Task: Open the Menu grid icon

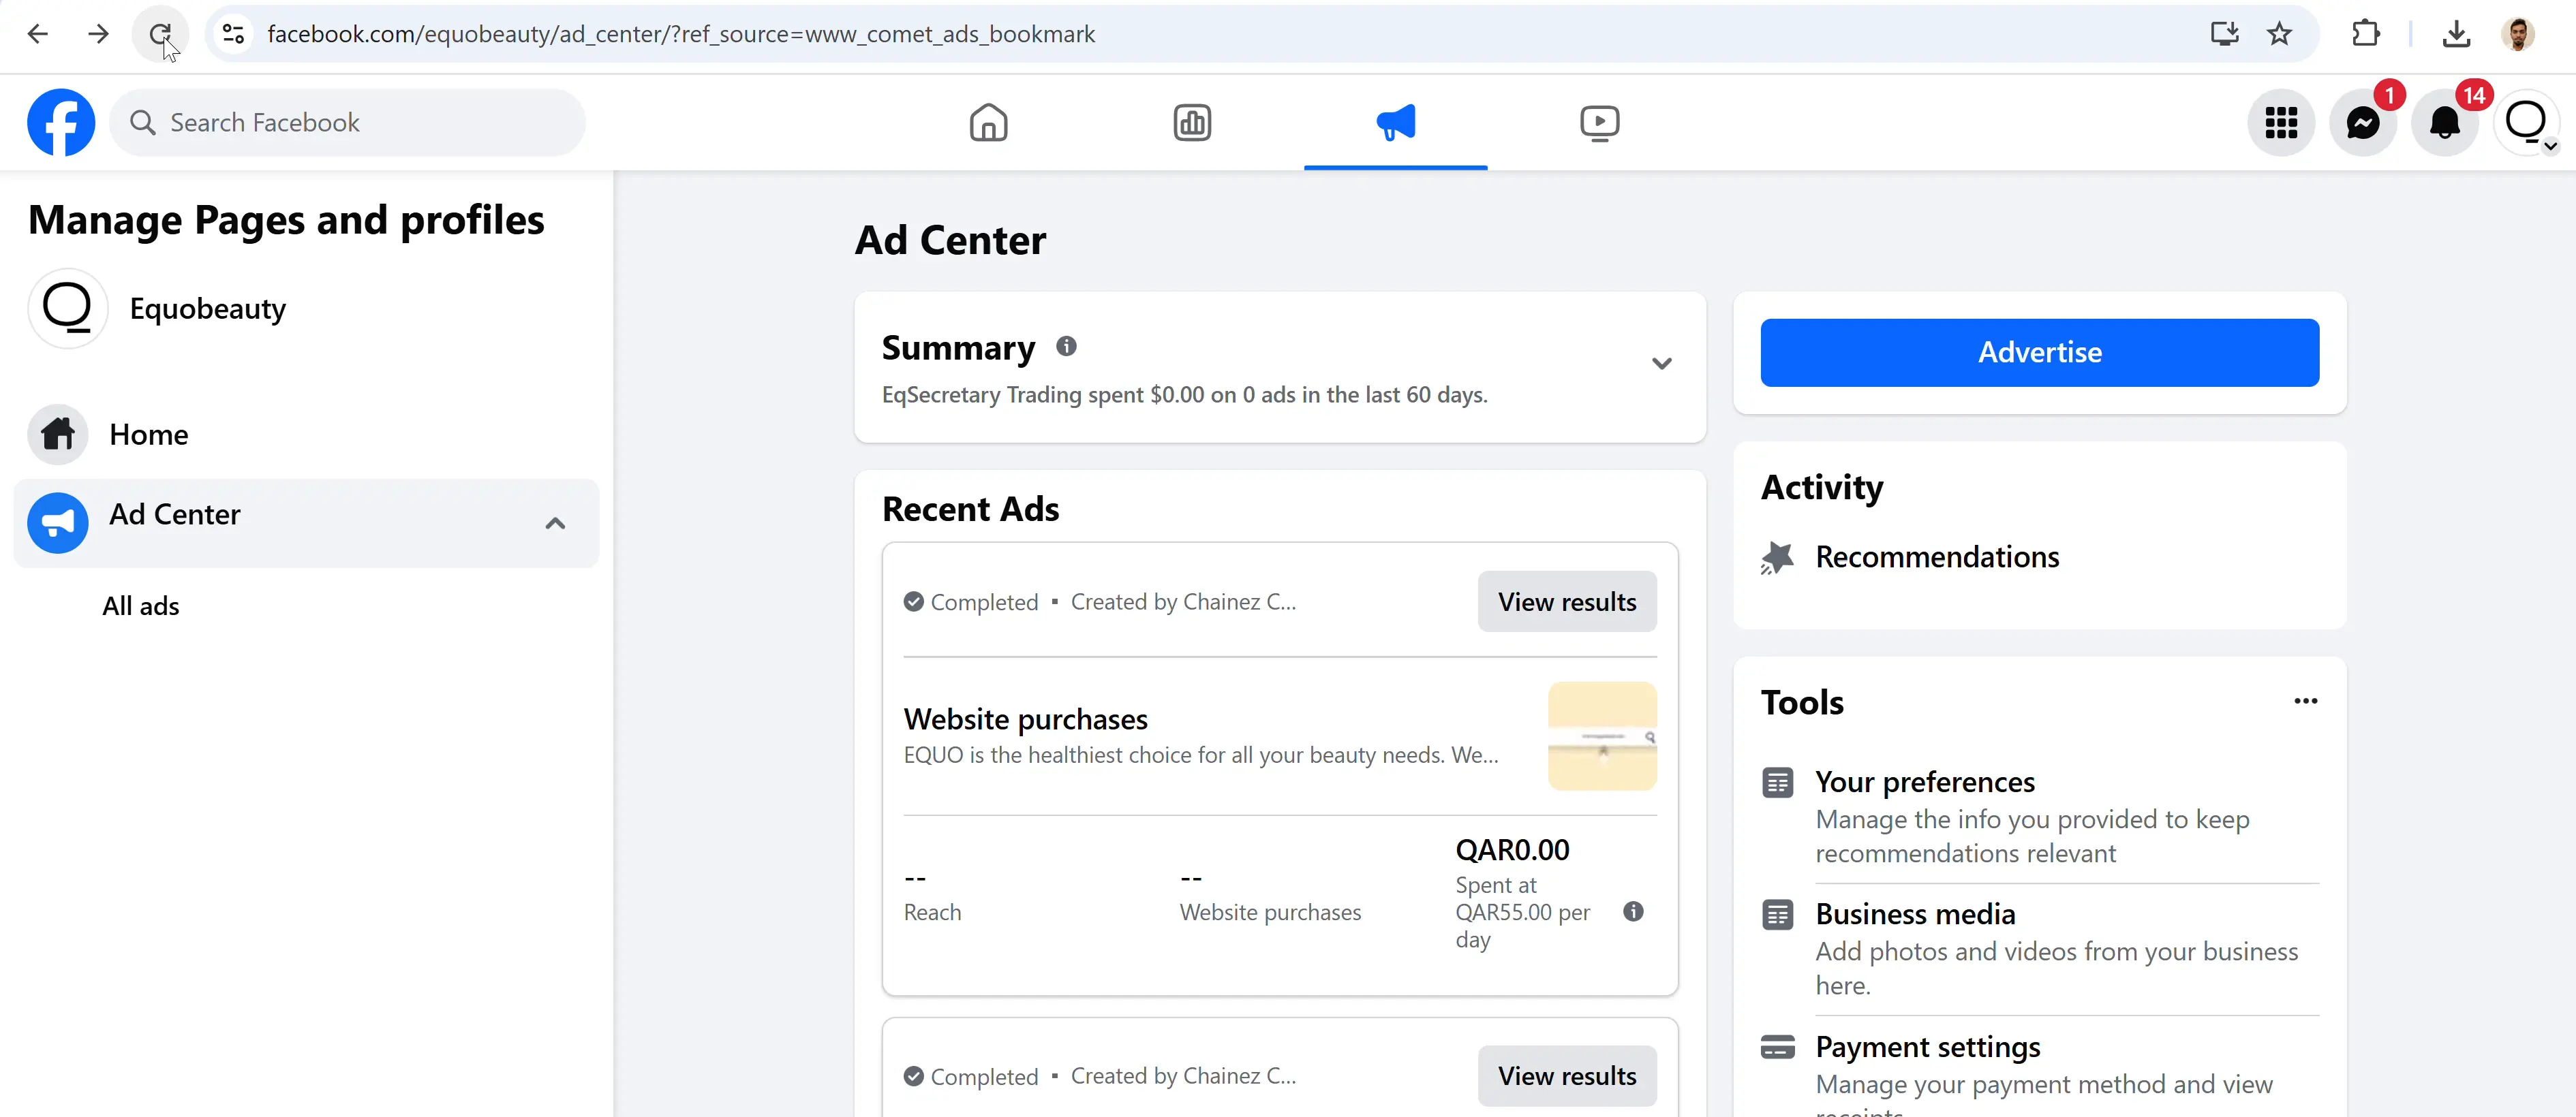Action: [x=2281, y=122]
